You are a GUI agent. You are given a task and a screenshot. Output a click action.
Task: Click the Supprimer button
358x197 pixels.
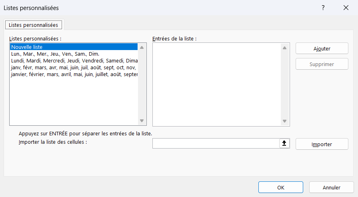(x=322, y=64)
